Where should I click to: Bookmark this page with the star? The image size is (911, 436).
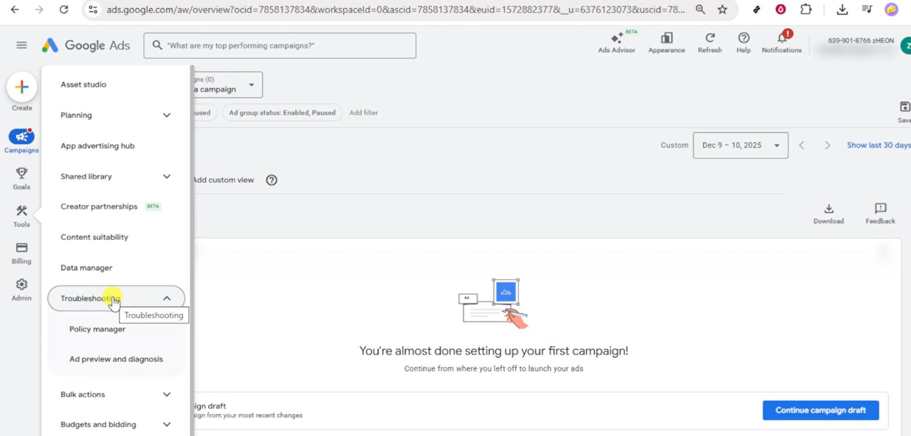point(722,9)
